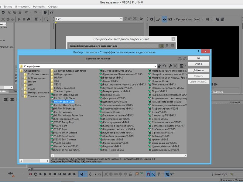Save snapshot to file in preview toolbar
This screenshot has height=182, width=243.
tap(222, 19)
